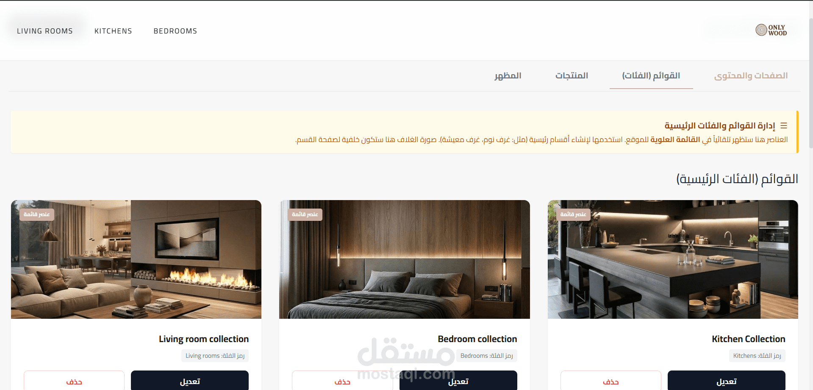Image resolution: width=813 pixels, height=390 pixels.
Task: Delete the Bedroom collection with حذف
Action: pyautogui.click(x=342, y=381)
